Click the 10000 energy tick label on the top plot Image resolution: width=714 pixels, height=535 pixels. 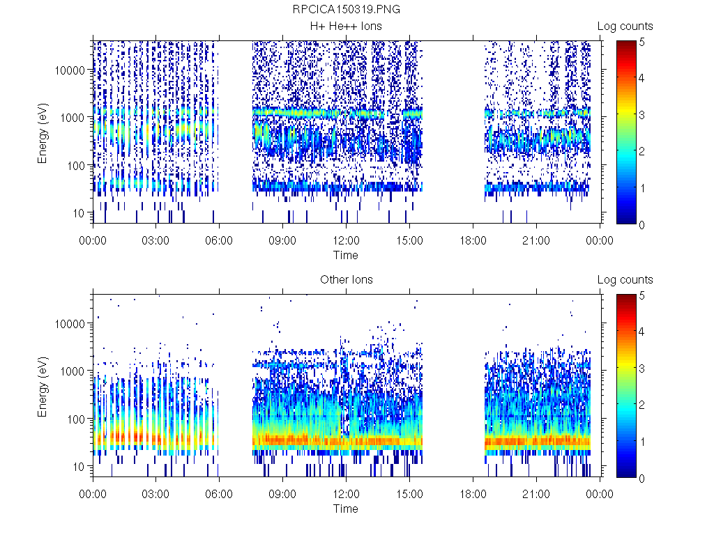click(x=72, y=70)
